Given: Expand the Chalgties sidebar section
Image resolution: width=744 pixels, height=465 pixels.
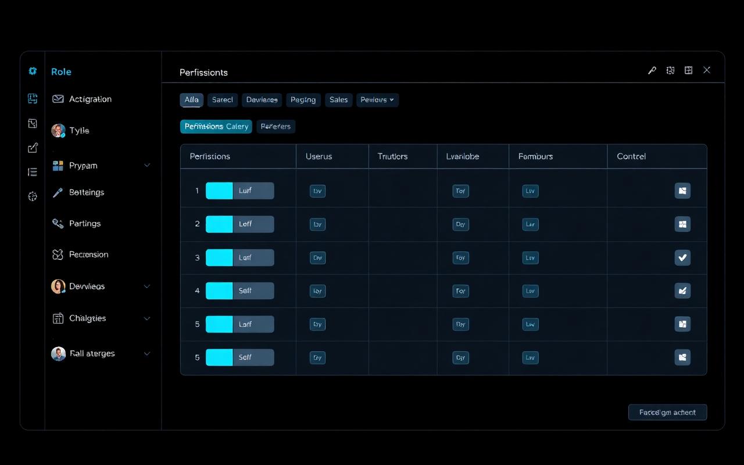Looking at the screenshot, I should pos(147,318).
